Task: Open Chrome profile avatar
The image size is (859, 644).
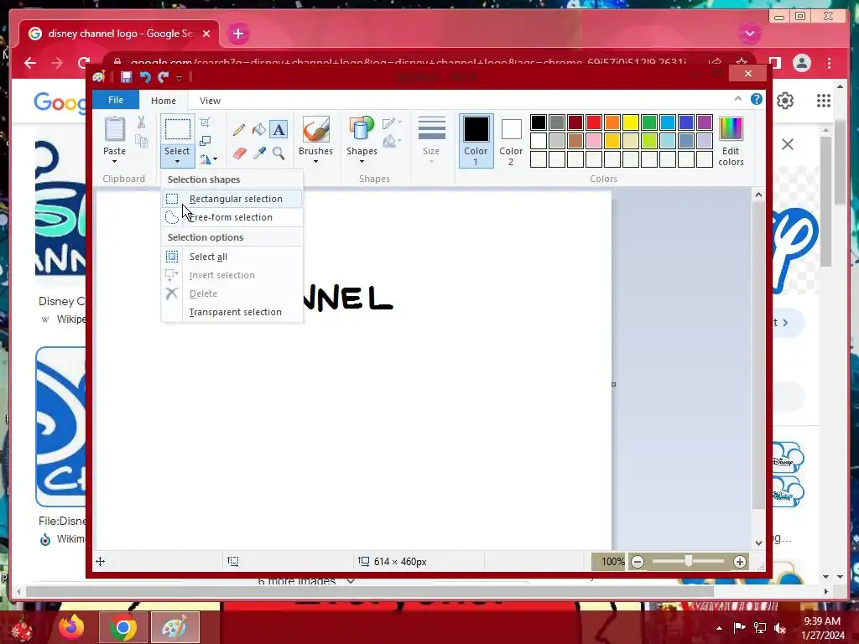Action: point(801,63)
